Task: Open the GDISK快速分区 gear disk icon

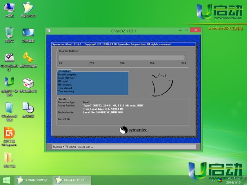Action: pyautogui.click(x=9, y=62)
